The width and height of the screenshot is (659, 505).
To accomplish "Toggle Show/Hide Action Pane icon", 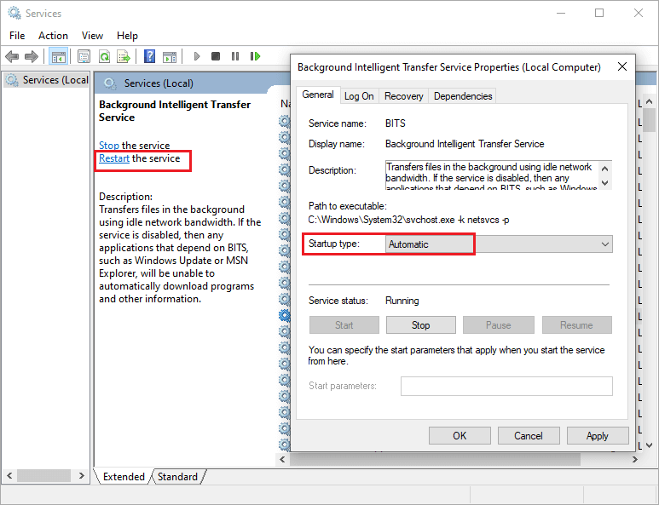I will pos(170,56).
